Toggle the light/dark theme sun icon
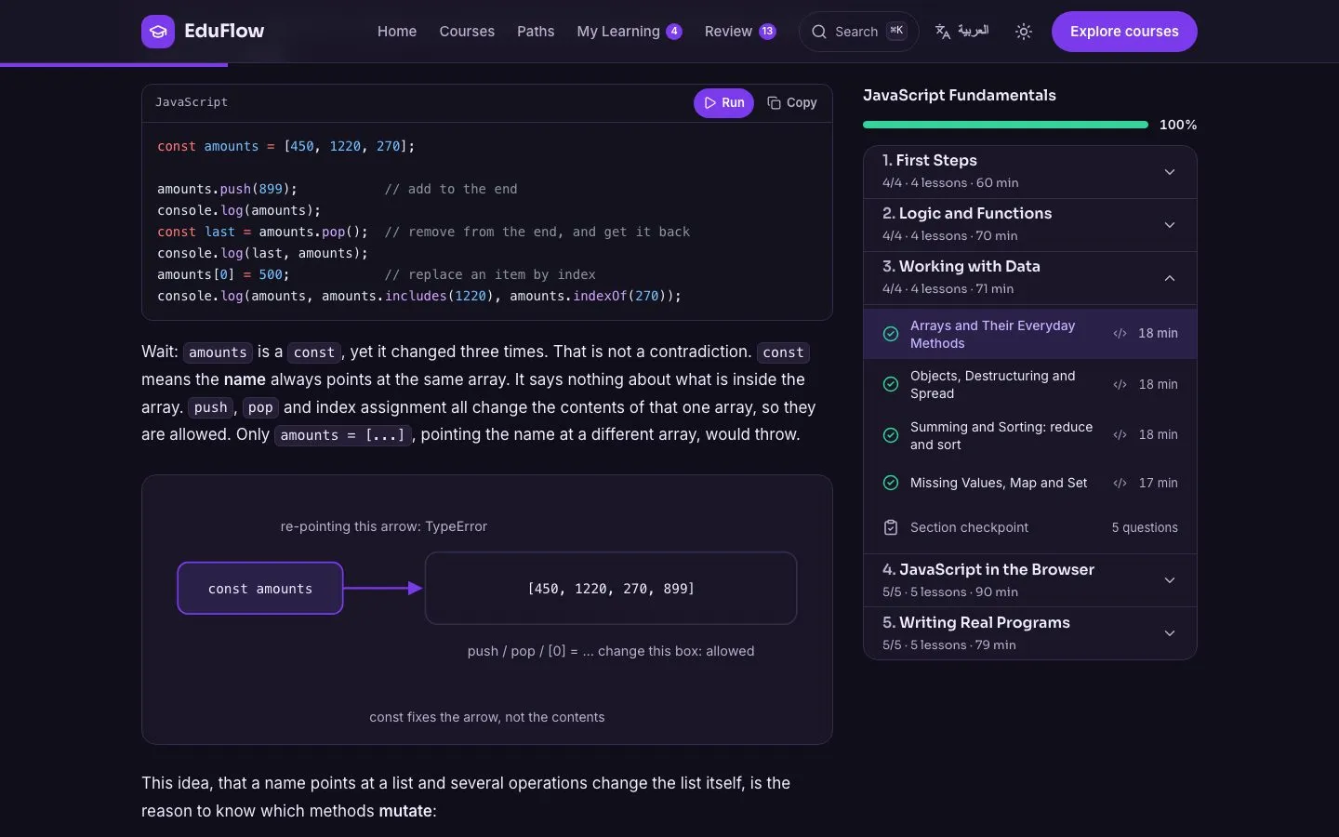The width and height of the screenshot is (1339, 837). [x=1024, y=32]
